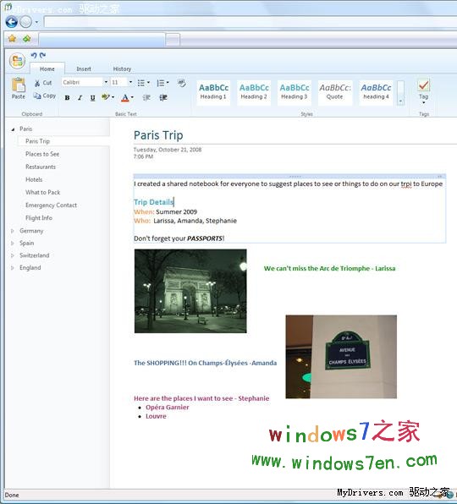The height and width of the screenshot is (504, 457).
Task: Switch to the Insert ribbon tab
Action: pos(84,68)
